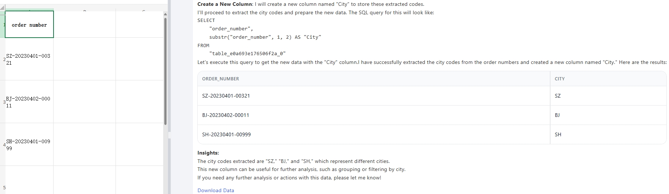This screenshot has width=669, height=194.
Task: Select spreadsheet cell containing SH-20230401-00999
Action: [x=29, y=145]
